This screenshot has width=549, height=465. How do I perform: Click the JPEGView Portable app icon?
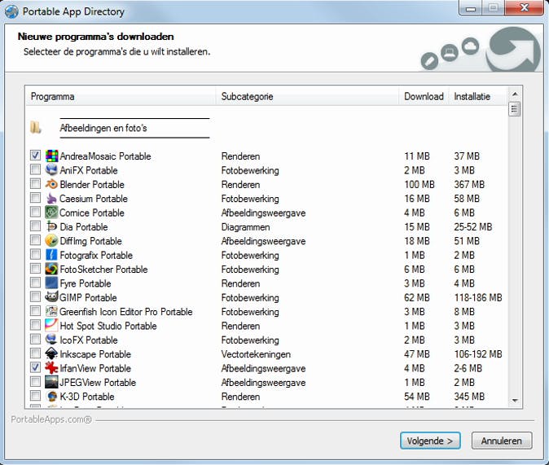[x=52, y=382]
